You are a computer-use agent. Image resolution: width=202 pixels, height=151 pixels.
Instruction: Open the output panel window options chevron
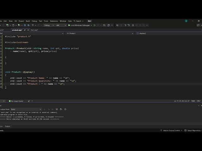[199, 106]
